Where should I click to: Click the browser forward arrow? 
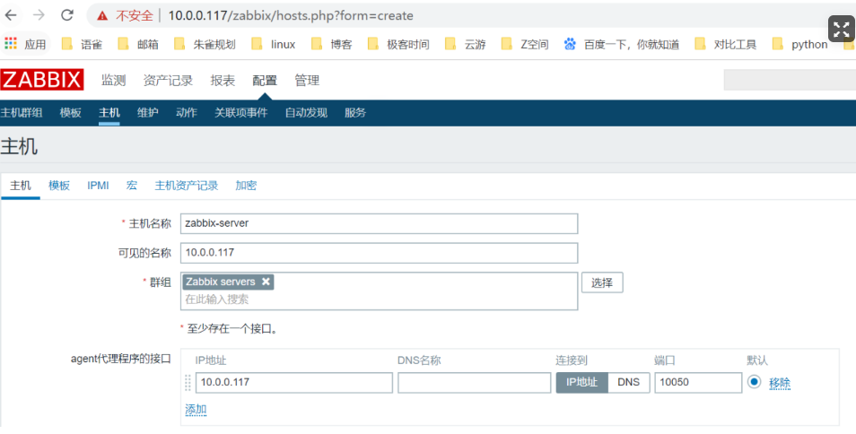tap(39, 15)
